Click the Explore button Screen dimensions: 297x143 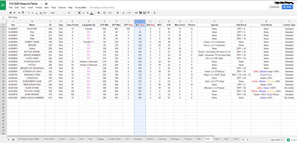[291, 140]
